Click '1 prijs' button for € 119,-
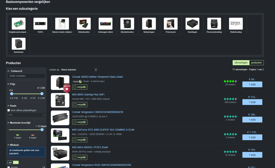The height and width of the screenshot is (168, 275). click(x=252, y=155)
